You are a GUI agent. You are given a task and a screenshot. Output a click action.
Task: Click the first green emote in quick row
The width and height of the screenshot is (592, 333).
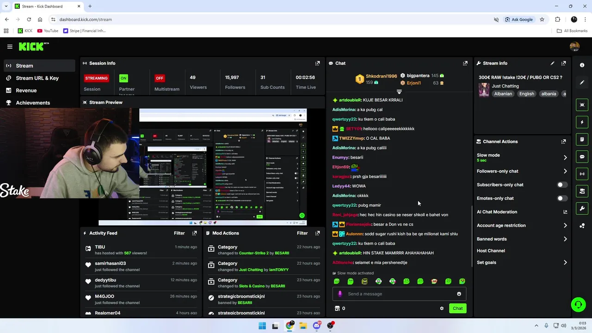[337, 281]
